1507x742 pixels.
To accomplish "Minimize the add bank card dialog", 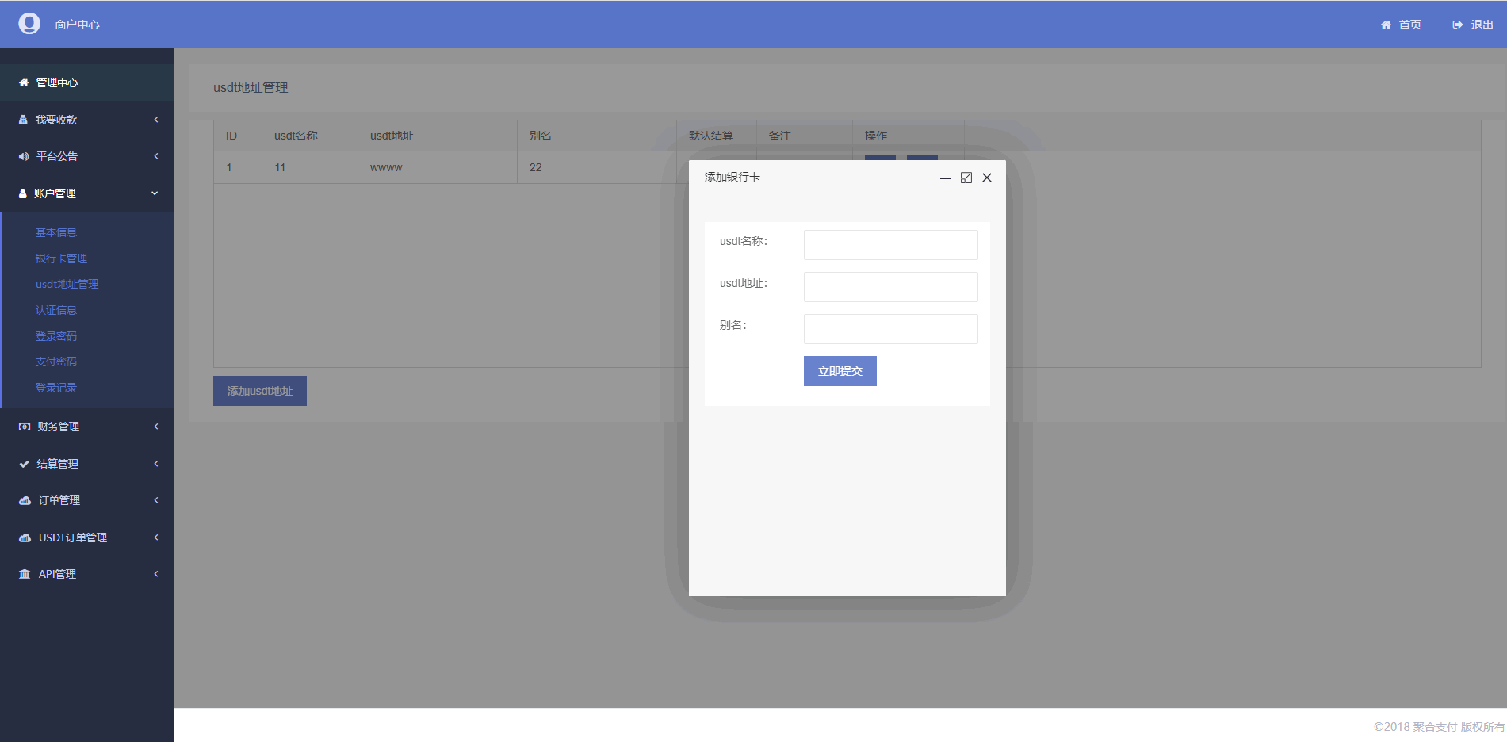I will (945, 178).
